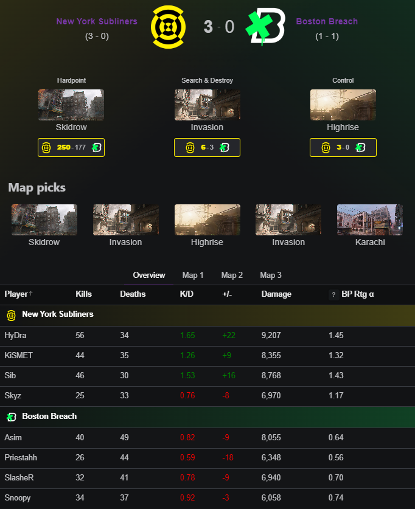Viewport: 415px width, 509px height.
Task: Click the Subliners icon in stats table header row
Action: [12, 315]
